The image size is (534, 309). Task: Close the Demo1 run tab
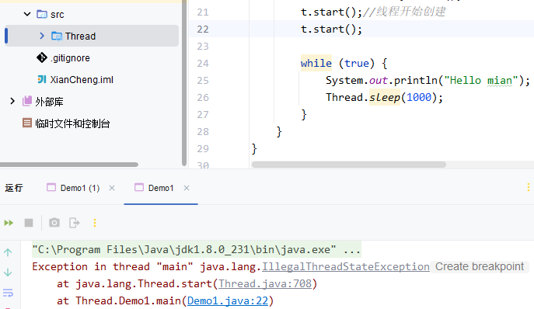pyautogui.click(x=187, y=188)
